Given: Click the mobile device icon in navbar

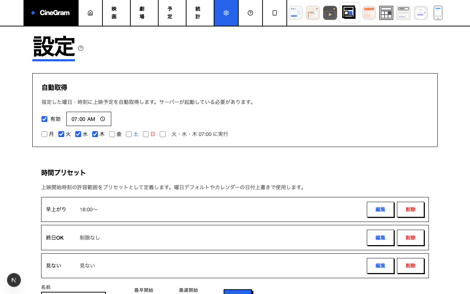Looking at the screenshot, I should click(275, 12).
